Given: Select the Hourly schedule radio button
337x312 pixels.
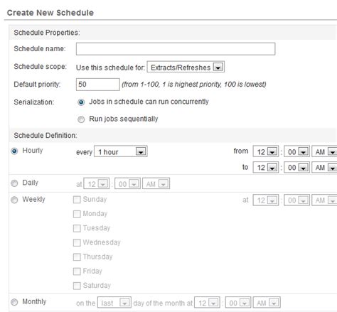Looking at the screenshot, I should coord(14,151).
